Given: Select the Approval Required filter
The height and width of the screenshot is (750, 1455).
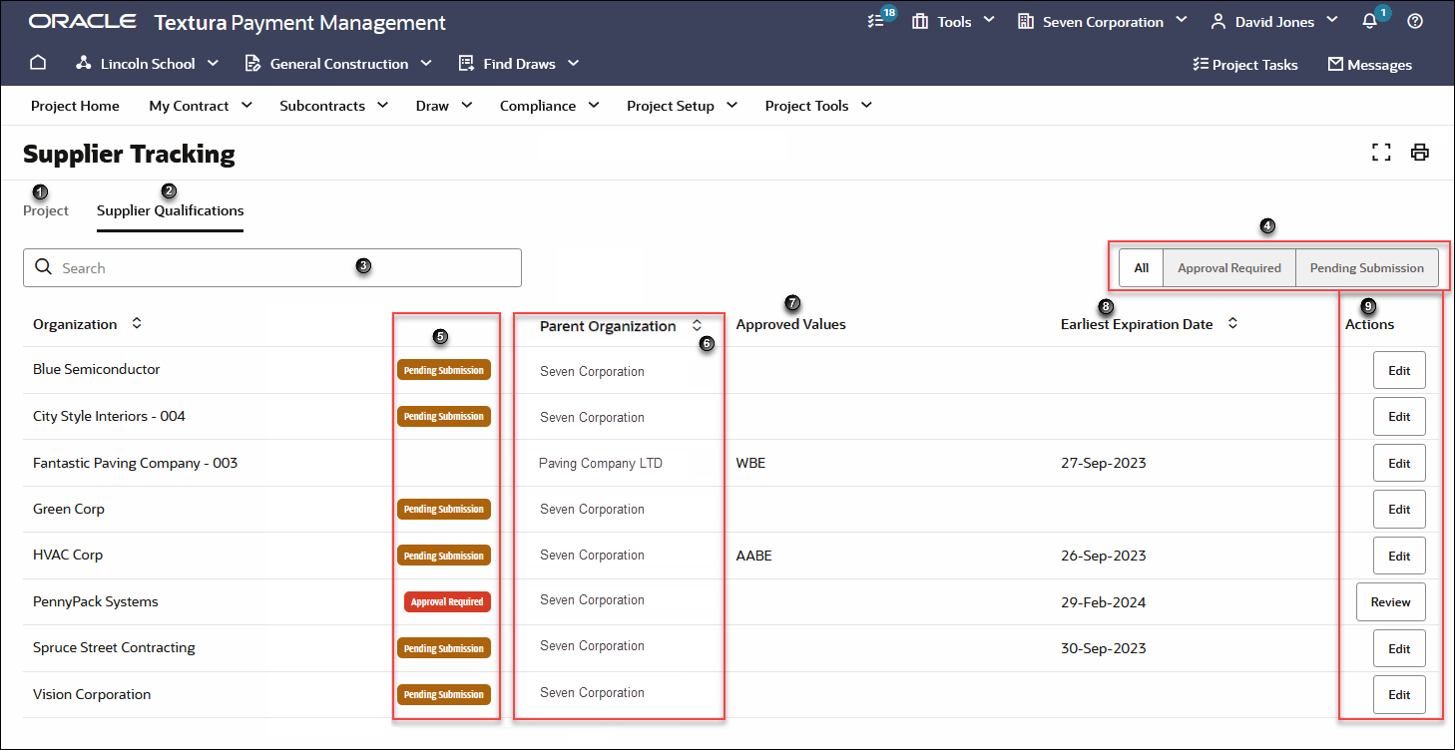Looking at the screenshot, I should [x=1228, y=267].
